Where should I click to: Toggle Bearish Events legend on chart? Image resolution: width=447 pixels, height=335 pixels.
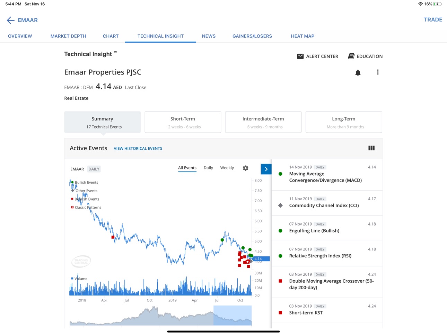click(x=85, y=199)
